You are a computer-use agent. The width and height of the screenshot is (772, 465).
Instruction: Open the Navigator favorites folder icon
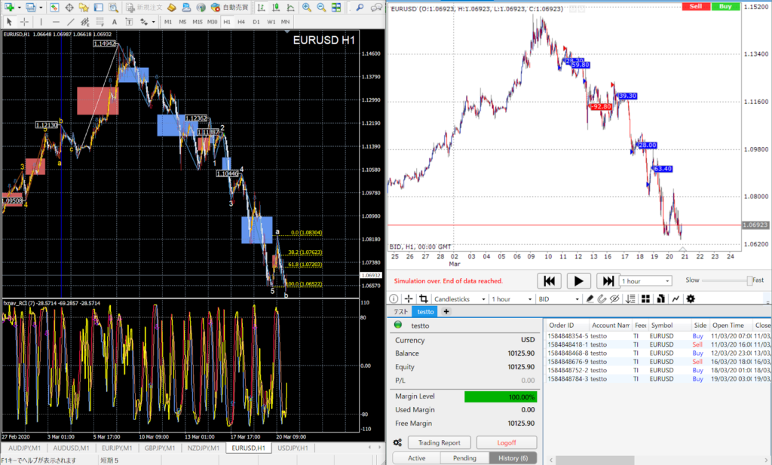(x=84, y=8)
